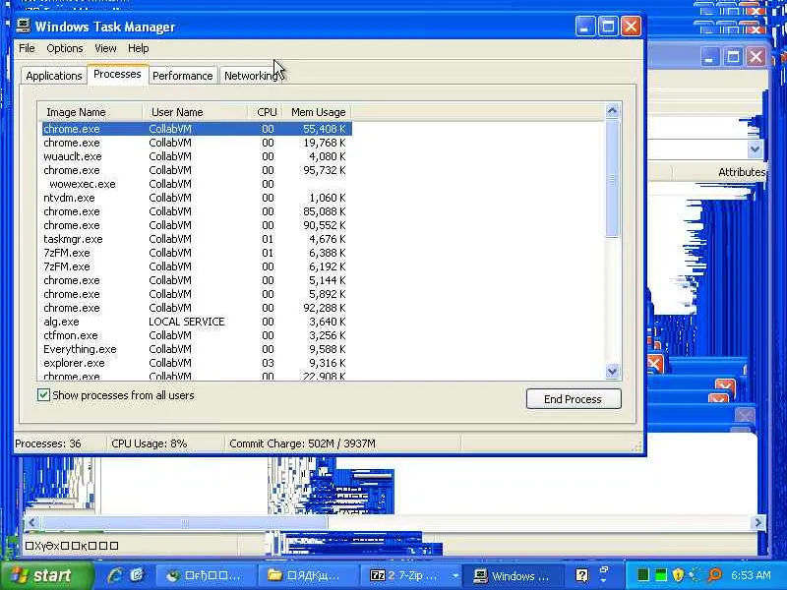Switch to the Performance tab
The image size is (787, 590).
coord(183,76)
